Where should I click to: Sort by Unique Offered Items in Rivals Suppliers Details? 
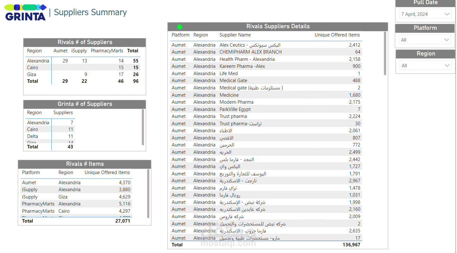click(x=337, y=35)
